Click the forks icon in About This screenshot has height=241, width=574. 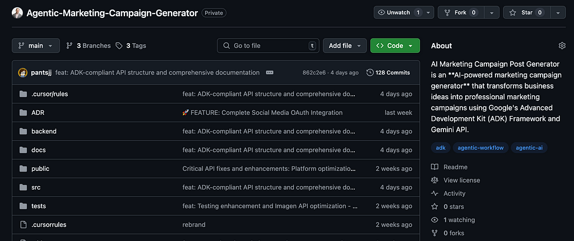[x=434, y=233]
